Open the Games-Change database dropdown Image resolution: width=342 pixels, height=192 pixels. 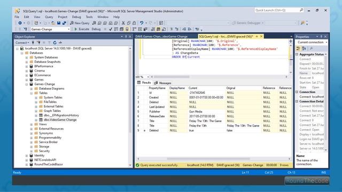(69, 29)
